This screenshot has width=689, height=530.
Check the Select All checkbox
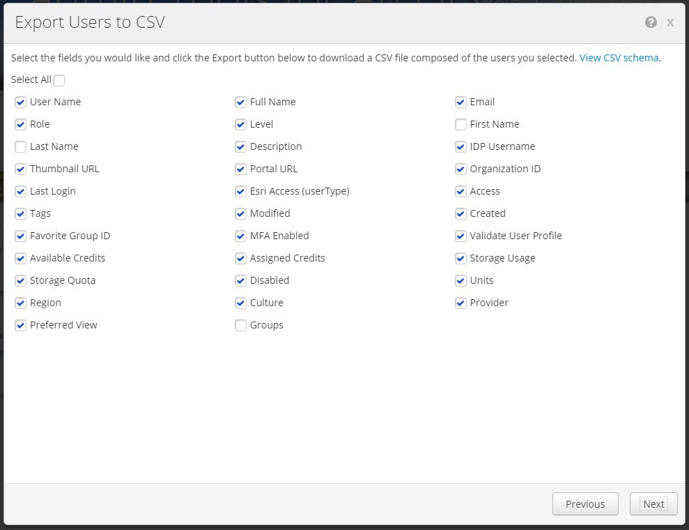click(59, 80)
